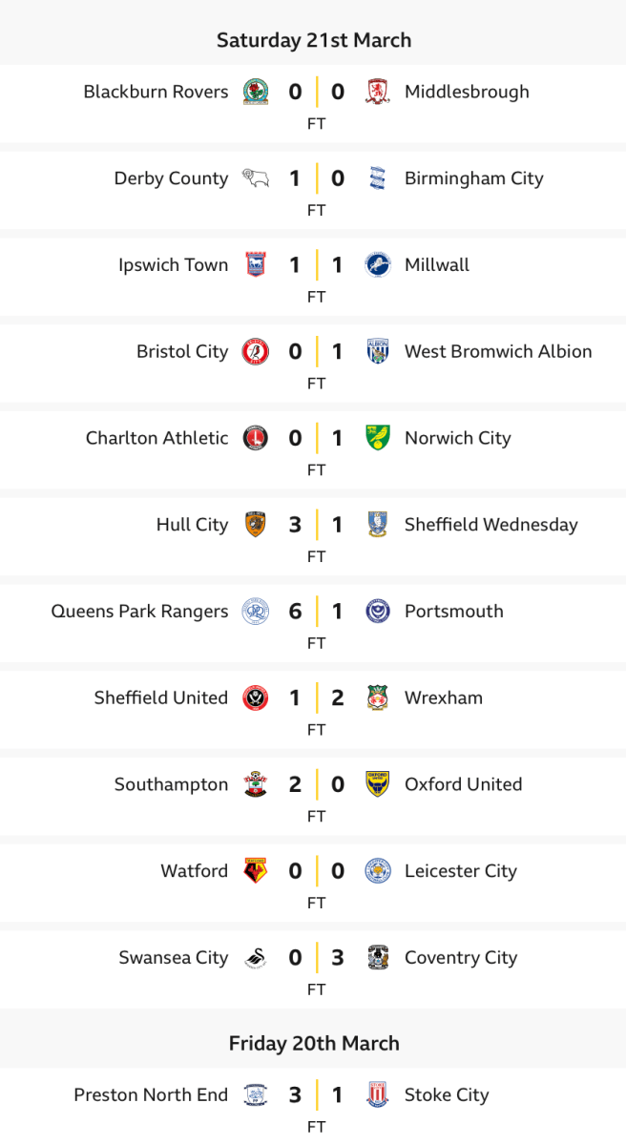Viewport: 626px width, 1145px height.
Task: Select the Leicester City team name
Action: click(x=461, y=871)
